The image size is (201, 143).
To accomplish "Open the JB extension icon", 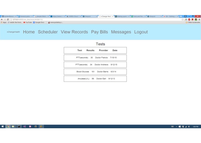I will (x=186, y=19).
